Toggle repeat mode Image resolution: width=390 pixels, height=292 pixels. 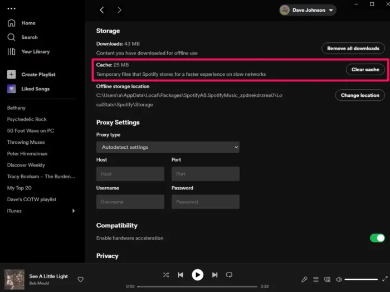tap(229, 275)
